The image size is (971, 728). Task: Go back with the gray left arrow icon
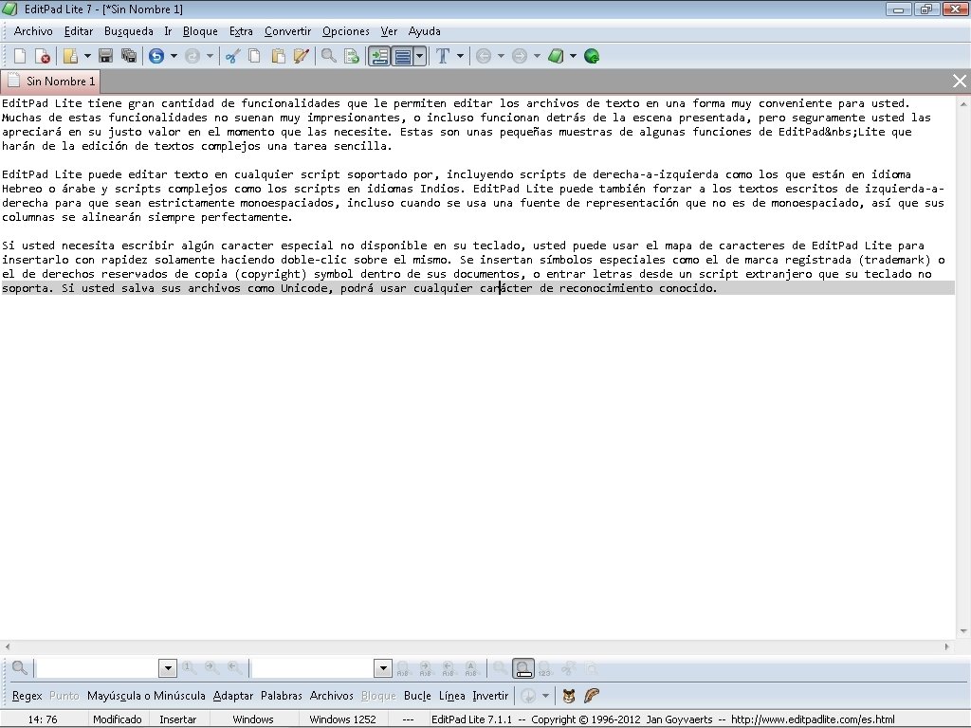pos(484,56)
